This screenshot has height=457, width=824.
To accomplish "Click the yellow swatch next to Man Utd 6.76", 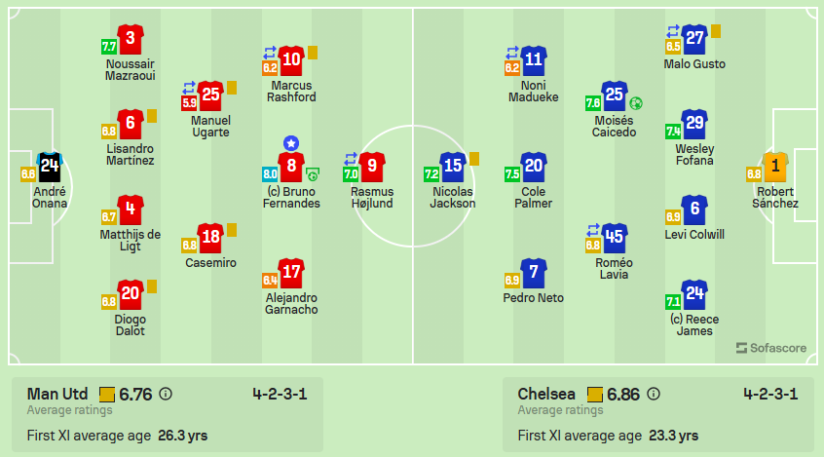I will click(107, 395).
